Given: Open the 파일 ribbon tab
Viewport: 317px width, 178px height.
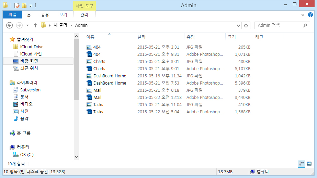Looking at the screenshot, I should click(x=12, y=15).
